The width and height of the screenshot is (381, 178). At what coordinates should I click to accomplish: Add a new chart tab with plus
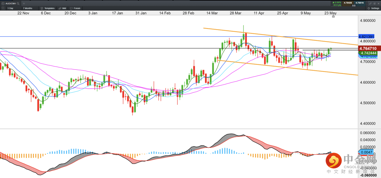[x=24, y=3]
